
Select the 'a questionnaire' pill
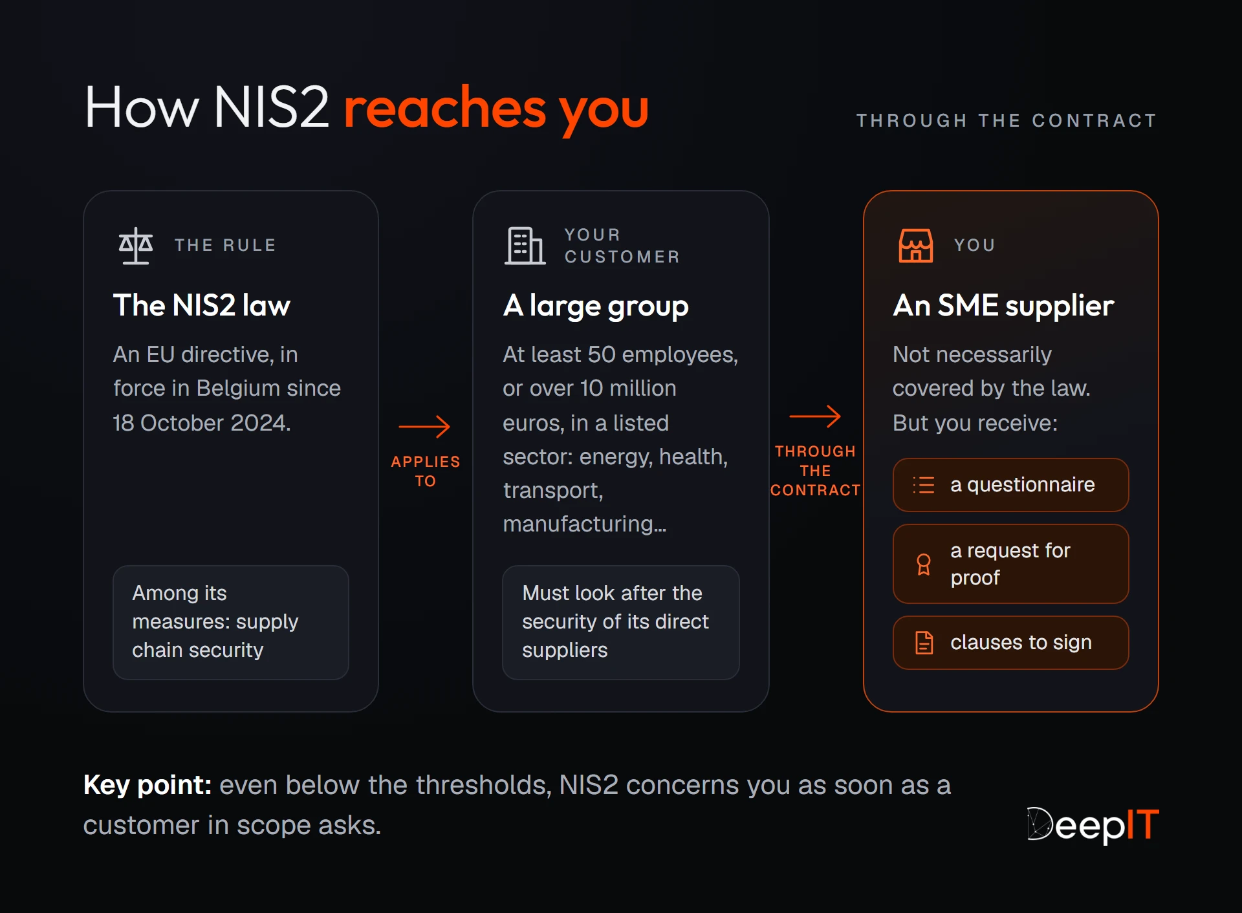click(1010, 485)
